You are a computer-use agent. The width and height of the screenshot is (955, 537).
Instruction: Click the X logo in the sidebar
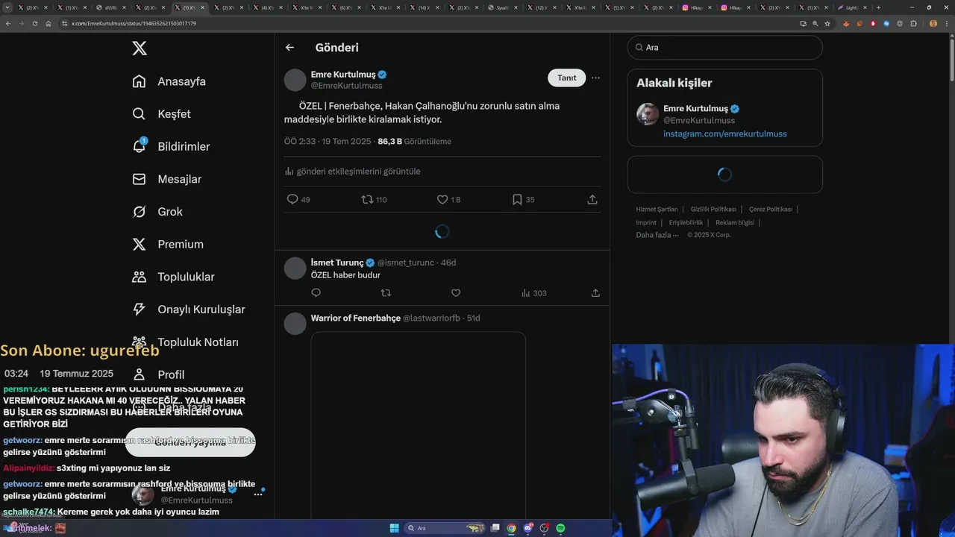point(140,48)
